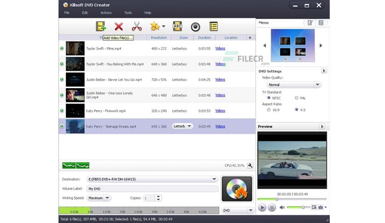
Task: Select the scissors Clip tool
Action: click(137, 26)
